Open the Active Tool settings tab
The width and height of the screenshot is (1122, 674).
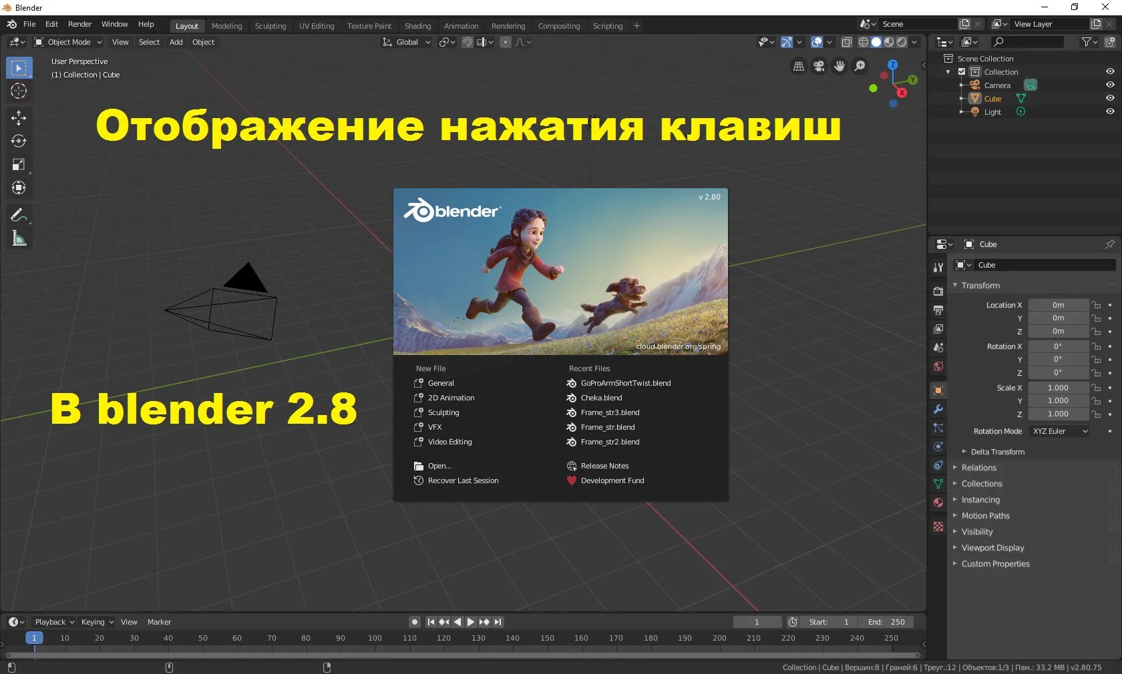tap(938, 268)
